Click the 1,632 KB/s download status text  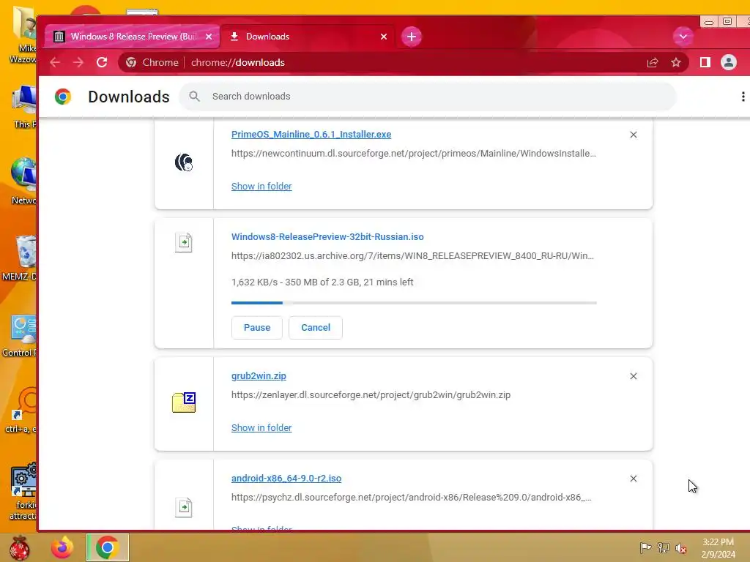322,282
